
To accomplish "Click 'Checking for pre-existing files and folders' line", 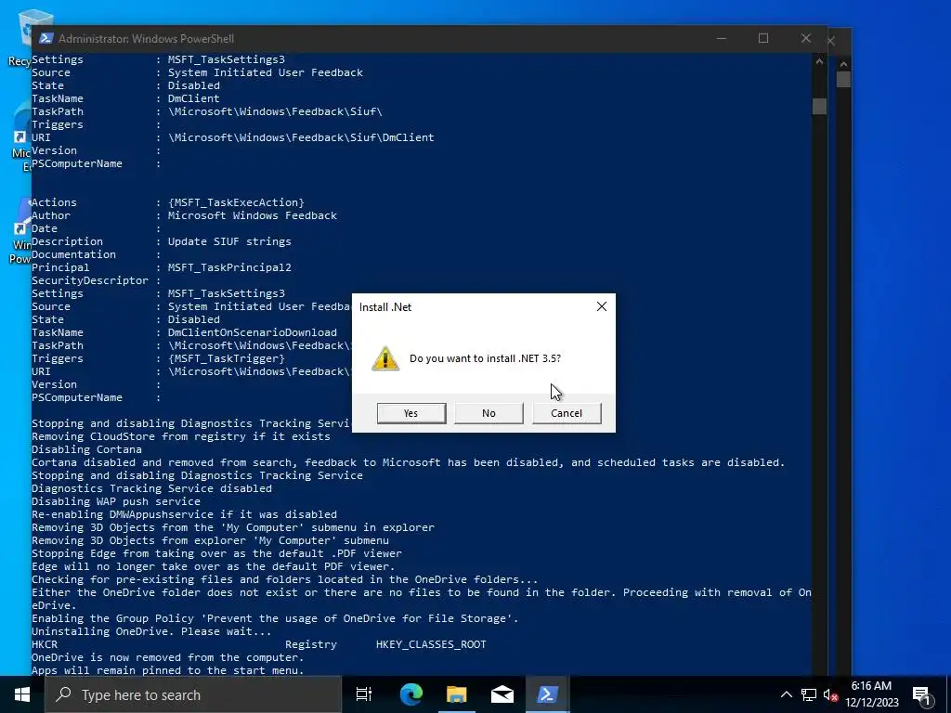I will coord(285,579).
